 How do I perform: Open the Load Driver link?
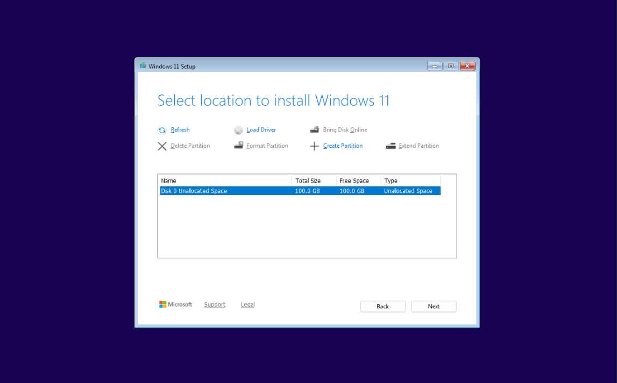(x=261, y=129)
